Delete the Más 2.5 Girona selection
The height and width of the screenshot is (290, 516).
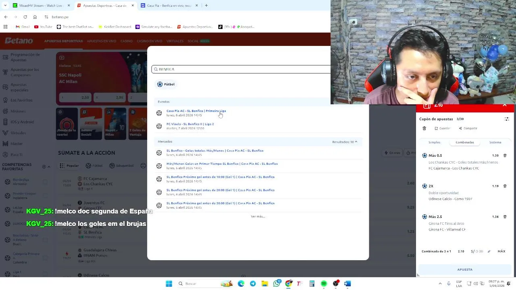505,217
